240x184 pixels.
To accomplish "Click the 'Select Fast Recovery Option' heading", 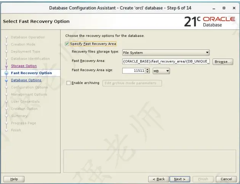I will (x=36, y=21).
